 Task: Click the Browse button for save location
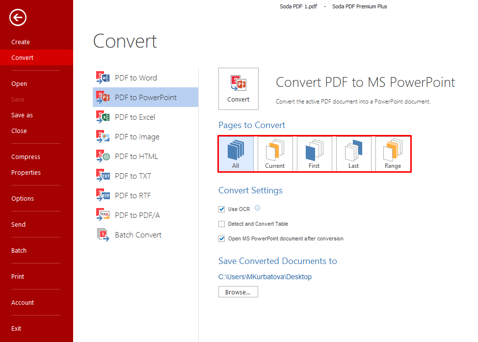click(238, 291)
